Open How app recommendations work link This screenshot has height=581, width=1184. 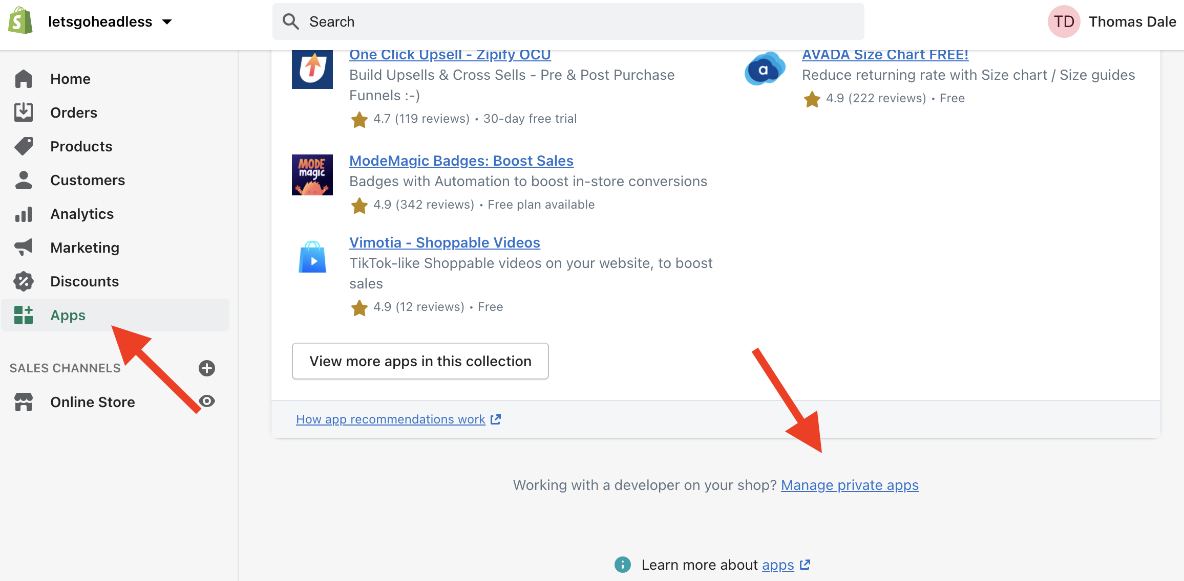[390, 419]
